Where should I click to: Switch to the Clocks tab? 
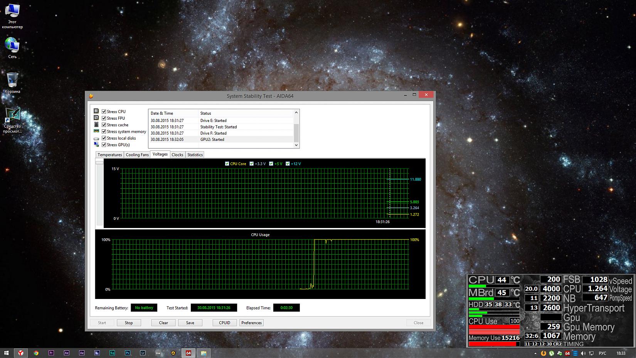click(177, 155)
